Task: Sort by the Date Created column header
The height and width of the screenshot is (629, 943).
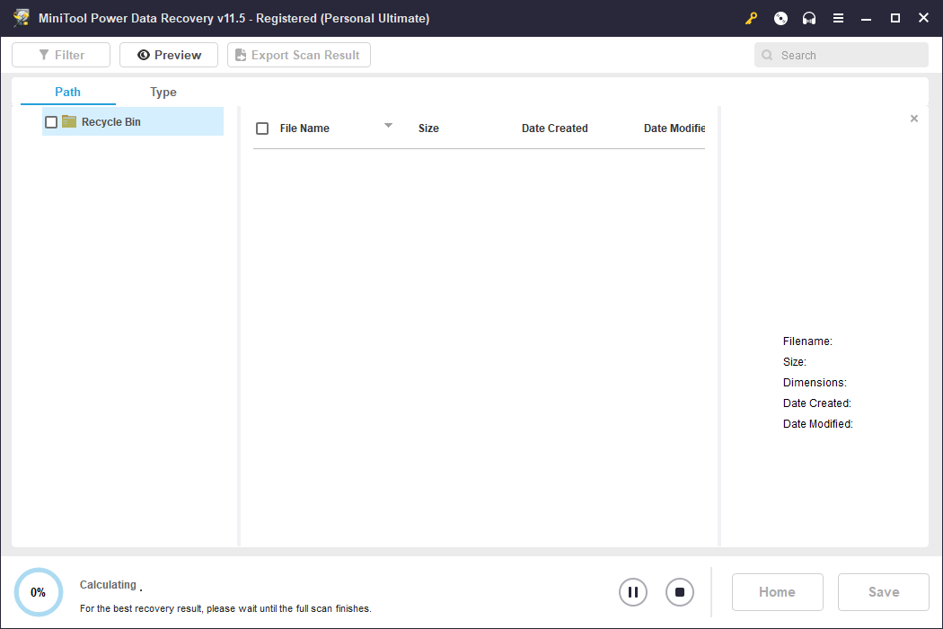Action: [554, 128]
